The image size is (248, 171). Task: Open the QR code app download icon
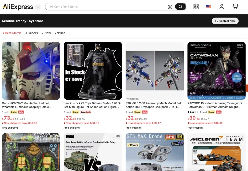(196, 7)
